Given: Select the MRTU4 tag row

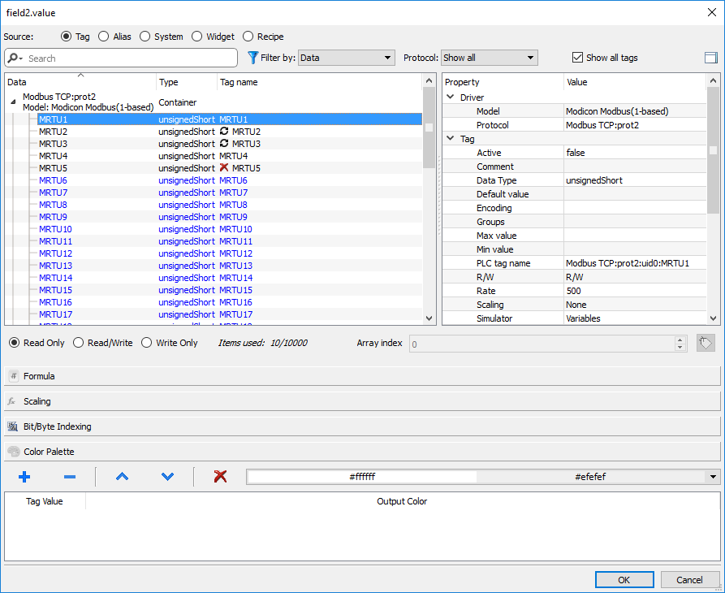Looking at the screenshot, I should pos(214,156).
